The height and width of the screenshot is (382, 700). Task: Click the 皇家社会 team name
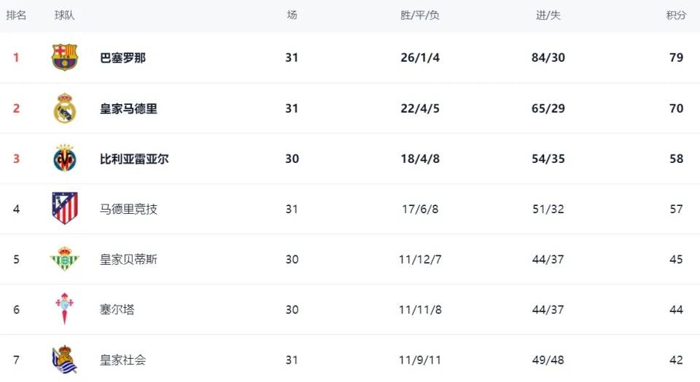coord(122,359)
